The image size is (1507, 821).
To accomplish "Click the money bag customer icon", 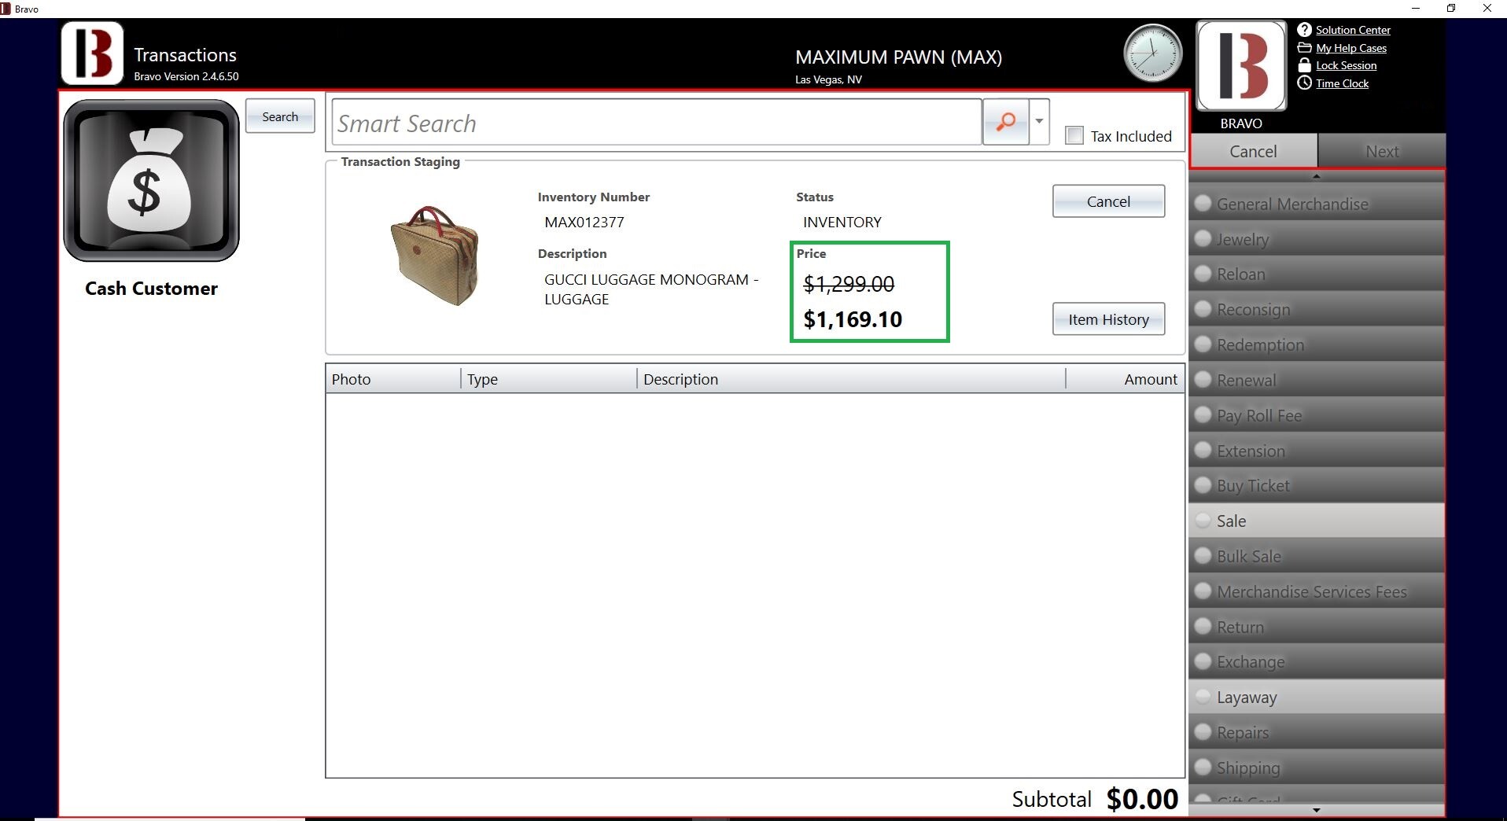I will [151, 180].
